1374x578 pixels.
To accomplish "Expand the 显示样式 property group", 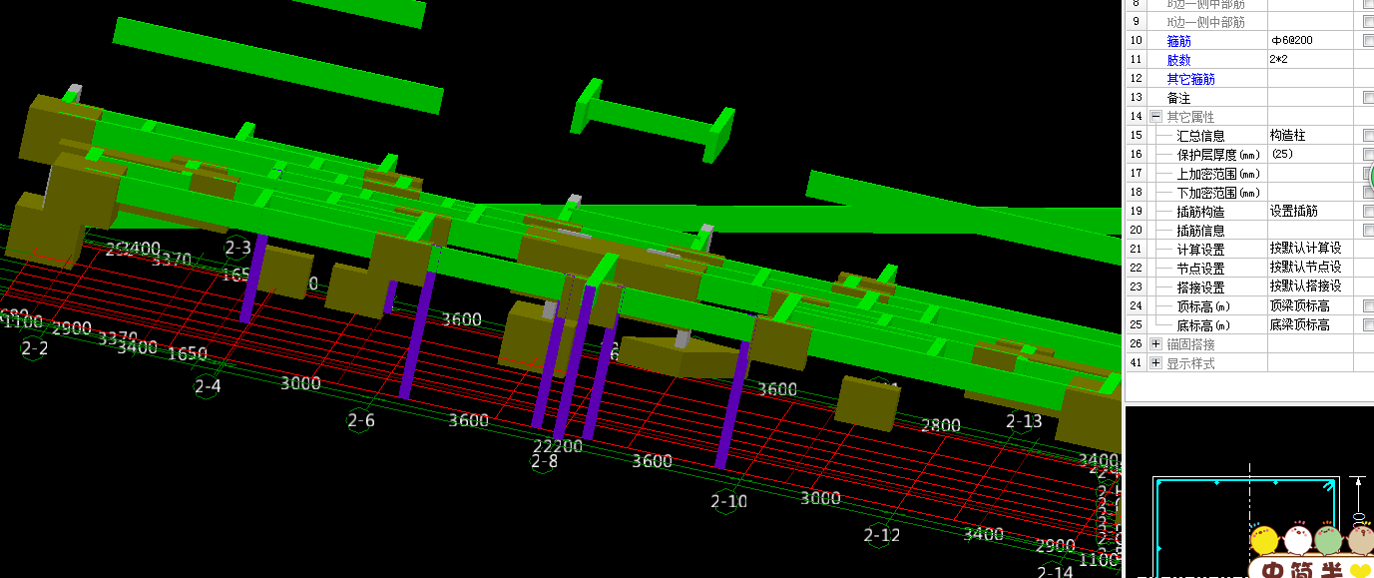I will point(1155,362).
